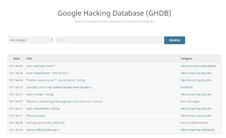This screenshot has height=138, width=226.
Task: Open Files Containing Juicy Info for the Fatal NI row
Action: 196,80
